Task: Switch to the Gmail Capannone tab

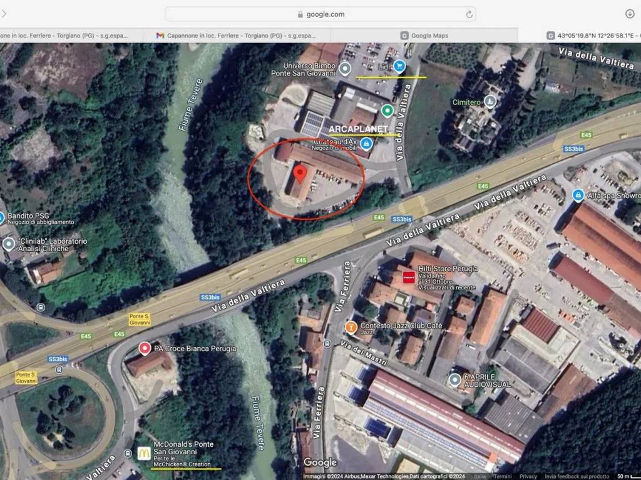Action: pyautogui.click(x=237, y=36)
